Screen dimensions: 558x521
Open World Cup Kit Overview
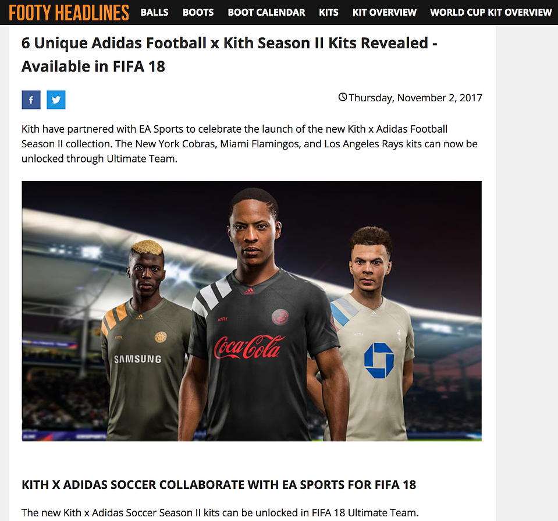[x=491, y=12]
